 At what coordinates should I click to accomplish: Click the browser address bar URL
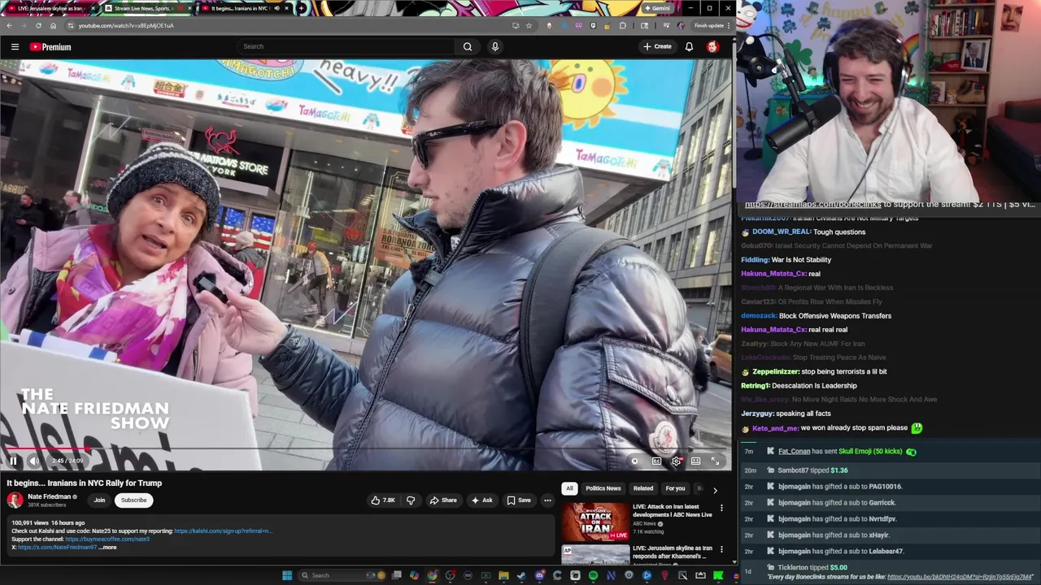pos(126,25)
